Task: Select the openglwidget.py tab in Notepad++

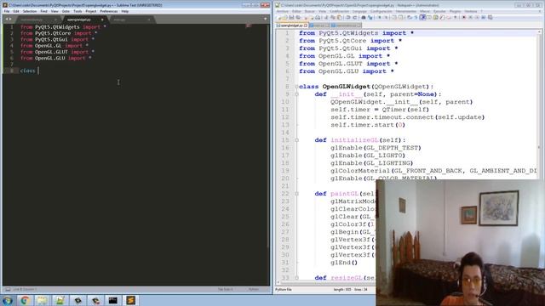Action: (x=291, y=25)
